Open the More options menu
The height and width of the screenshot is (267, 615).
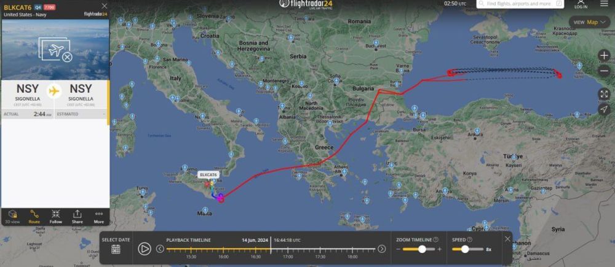coord(99,216)
